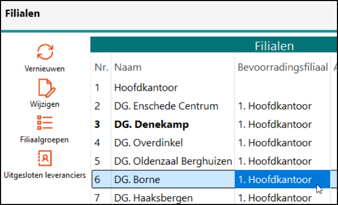Select the DG. Enschede Centrum row
This screenshot has height=205, width=338.
213,106
